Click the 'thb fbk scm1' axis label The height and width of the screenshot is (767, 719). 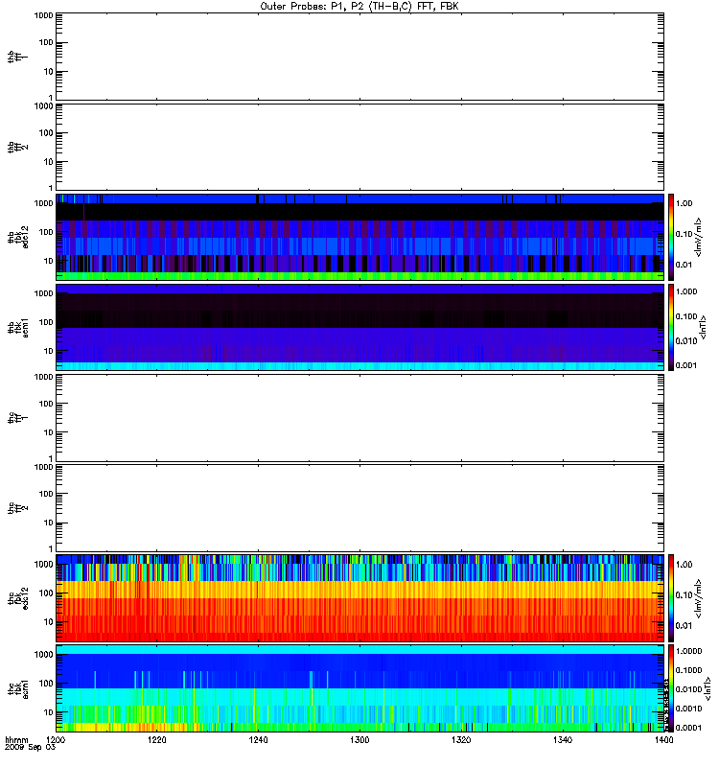pyautogui.click(x=18, y=327)
